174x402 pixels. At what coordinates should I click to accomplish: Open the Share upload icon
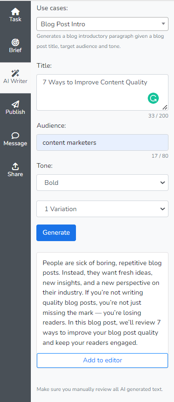15,166
